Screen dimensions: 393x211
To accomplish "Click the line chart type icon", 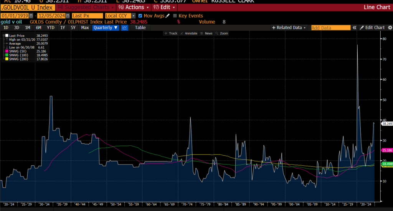I will click(125, 28).
